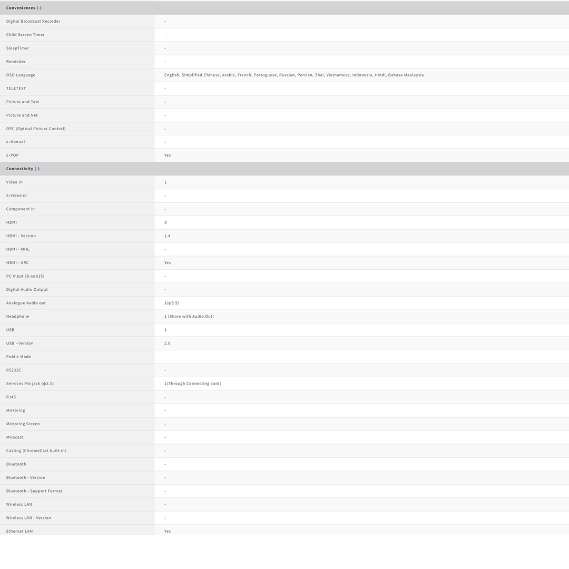Click the Casting (ChromeCast built-in) label
569x569 pixels.
[36, 451]
